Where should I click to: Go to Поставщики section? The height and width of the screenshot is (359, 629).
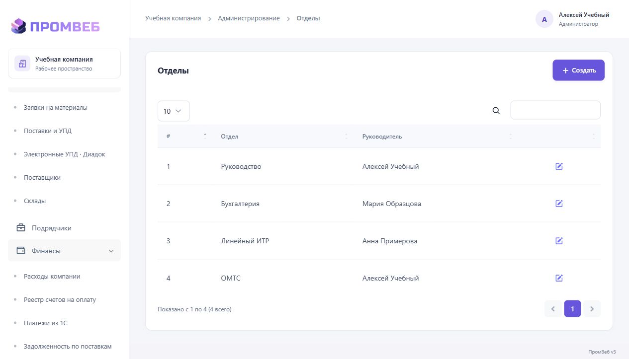[x=42, y=177]
